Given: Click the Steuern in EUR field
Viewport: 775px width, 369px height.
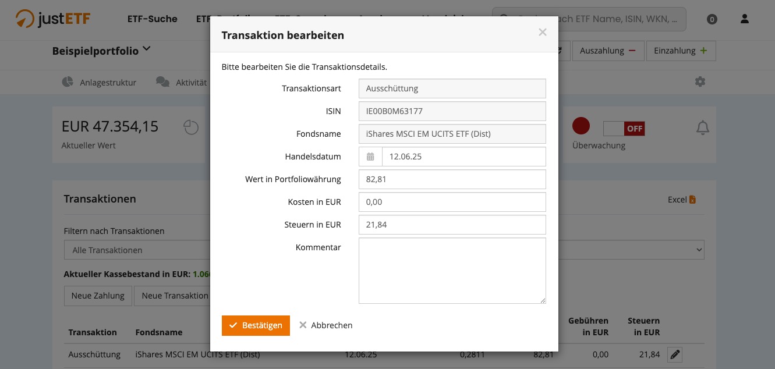Looking at the screenshot, I should [x=452, y=225].
